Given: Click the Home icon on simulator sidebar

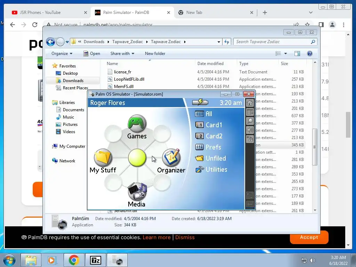Looking at the screenshot, I should [x=250, y=103].
